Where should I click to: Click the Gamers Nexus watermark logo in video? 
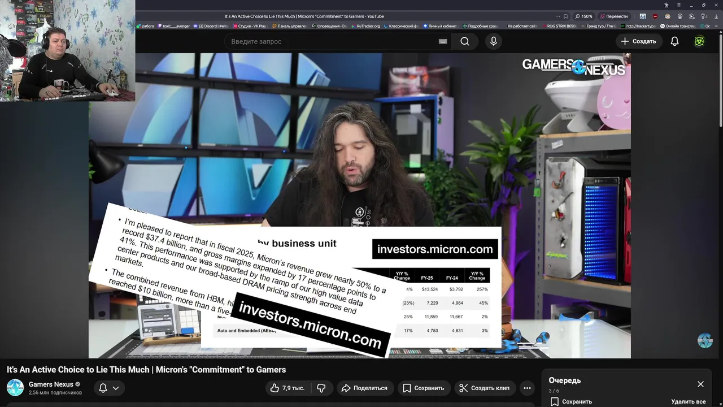click(573, 67)
